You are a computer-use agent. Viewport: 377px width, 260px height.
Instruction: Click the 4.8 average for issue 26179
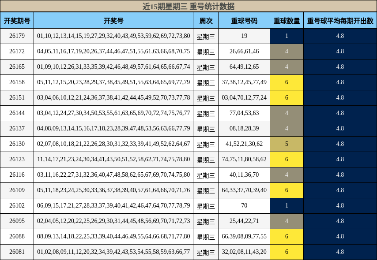[x=340, y=36]
